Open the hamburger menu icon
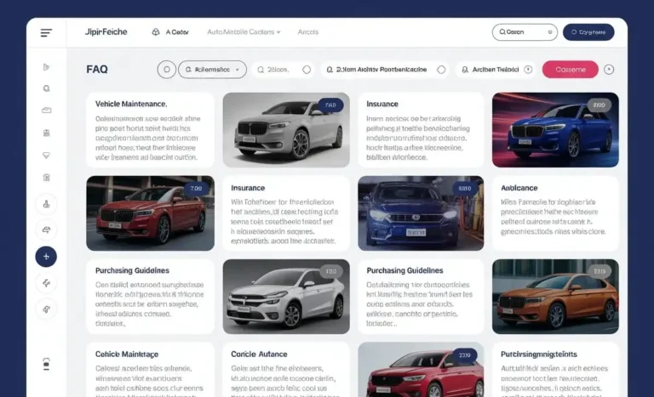This screenshot has height=397, width=654. (x=46, y=32)
